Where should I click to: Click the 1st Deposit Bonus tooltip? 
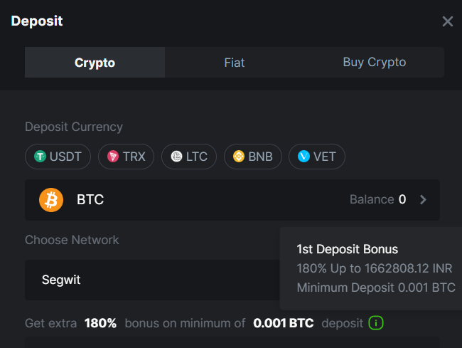[370, 269]
